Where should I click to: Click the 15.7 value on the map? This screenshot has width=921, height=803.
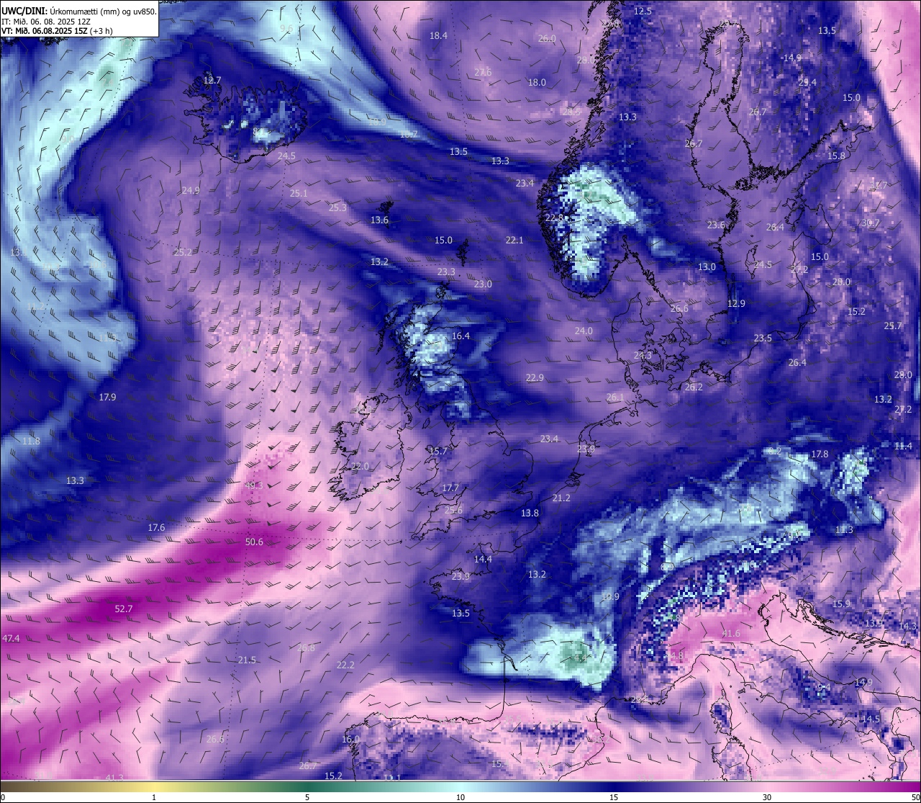[438, 452]
